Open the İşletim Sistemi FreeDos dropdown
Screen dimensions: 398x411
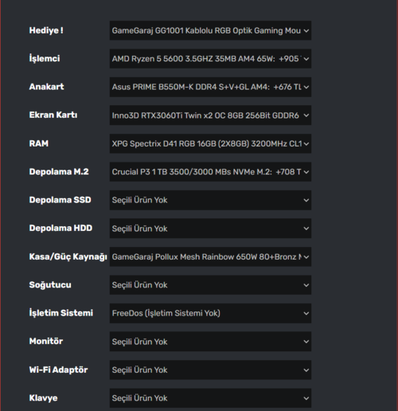(210, 313)
